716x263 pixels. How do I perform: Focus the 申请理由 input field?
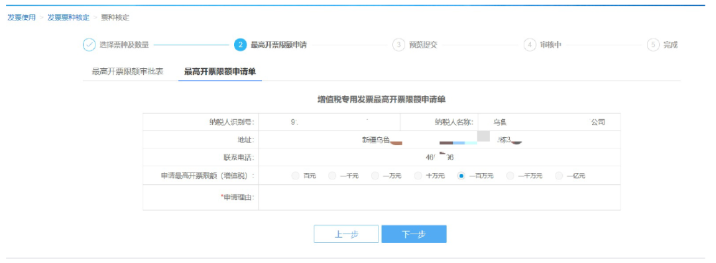(x=440, y=197)
